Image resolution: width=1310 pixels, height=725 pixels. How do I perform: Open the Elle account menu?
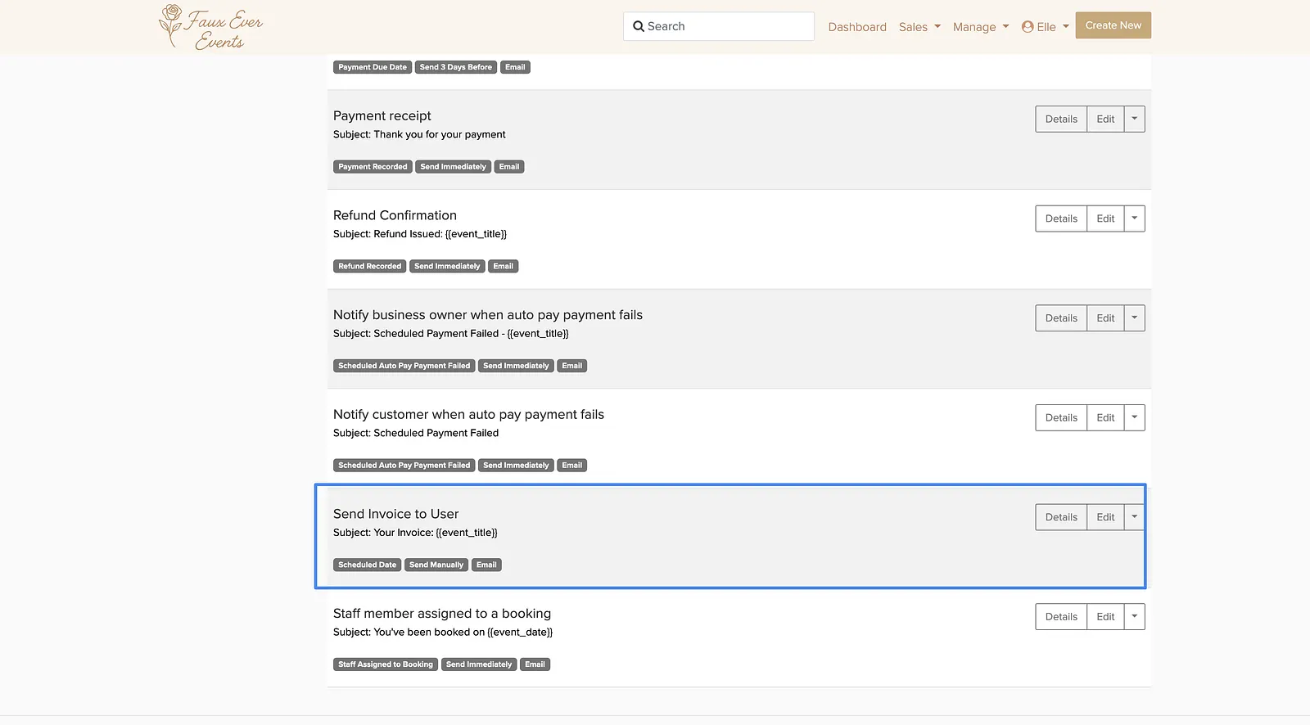tap(1046, 27)
